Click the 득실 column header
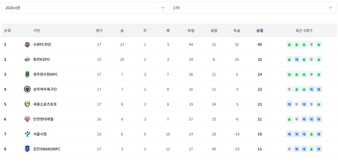The width and height of the screenshot is (338, 164). 237,31
